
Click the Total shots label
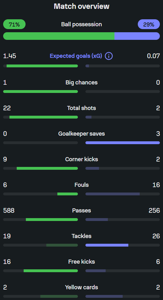81,108
